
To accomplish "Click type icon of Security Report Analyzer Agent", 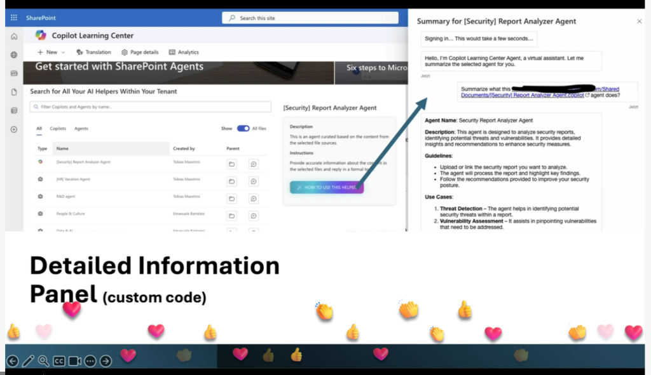I will (40, 162).
